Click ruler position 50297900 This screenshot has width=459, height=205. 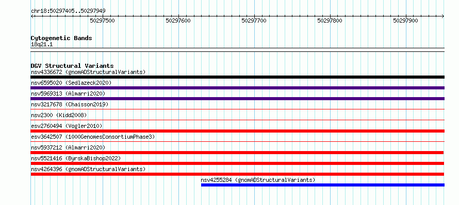tap(406, 21)
